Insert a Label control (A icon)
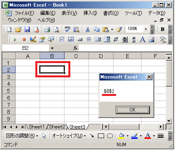176x152 pixels. 143,39
